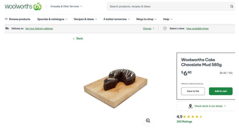Click the search magnifier icon

232,6
